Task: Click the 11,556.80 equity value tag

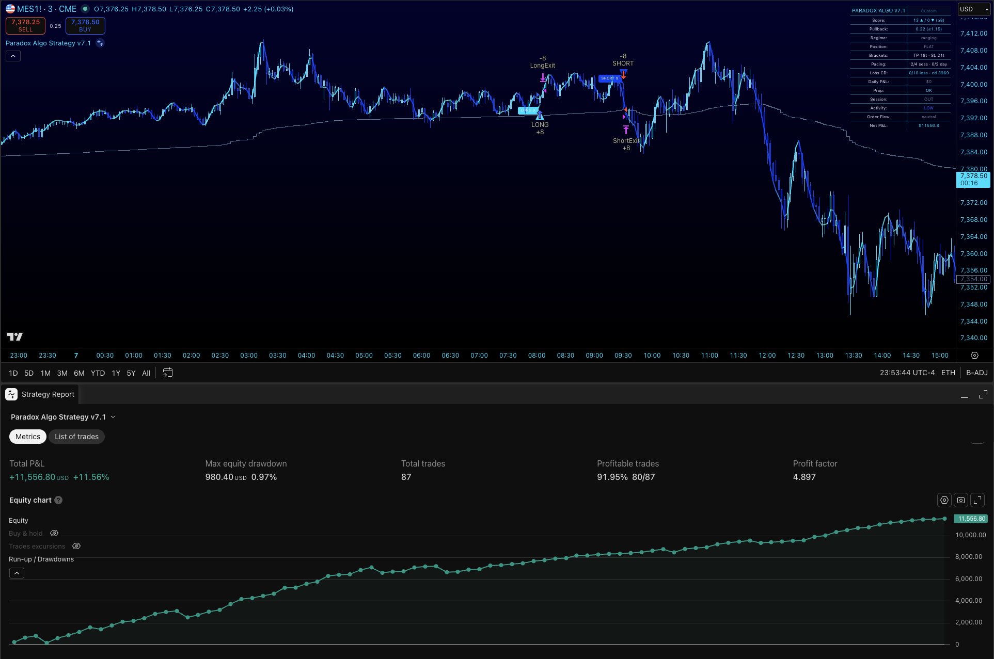Action: [971, 519]
